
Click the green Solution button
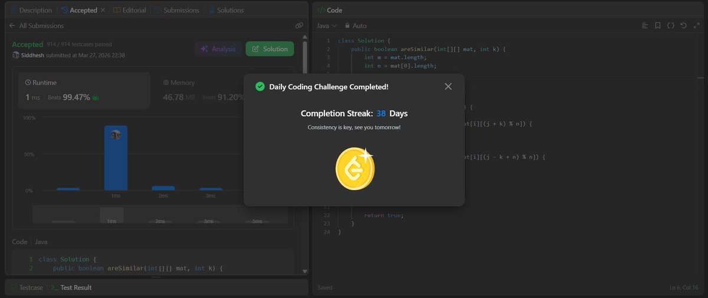[270, 49]
